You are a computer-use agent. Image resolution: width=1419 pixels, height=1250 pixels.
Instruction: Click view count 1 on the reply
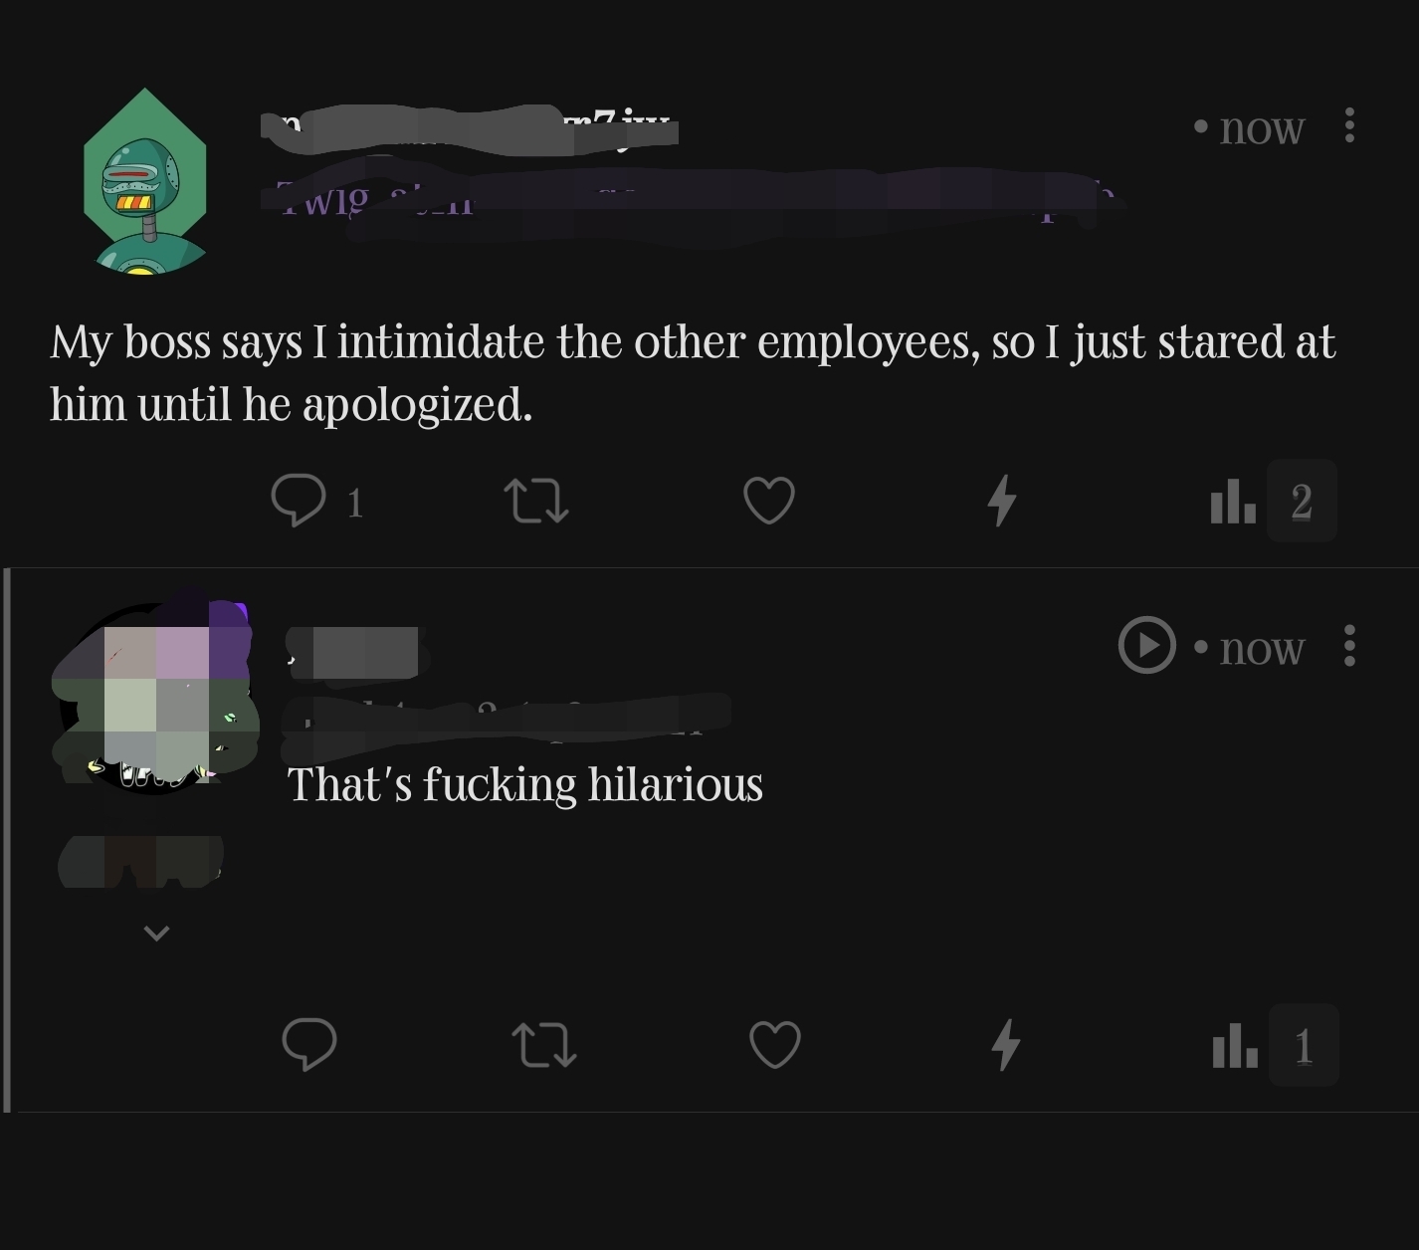click(1304, 1045)
